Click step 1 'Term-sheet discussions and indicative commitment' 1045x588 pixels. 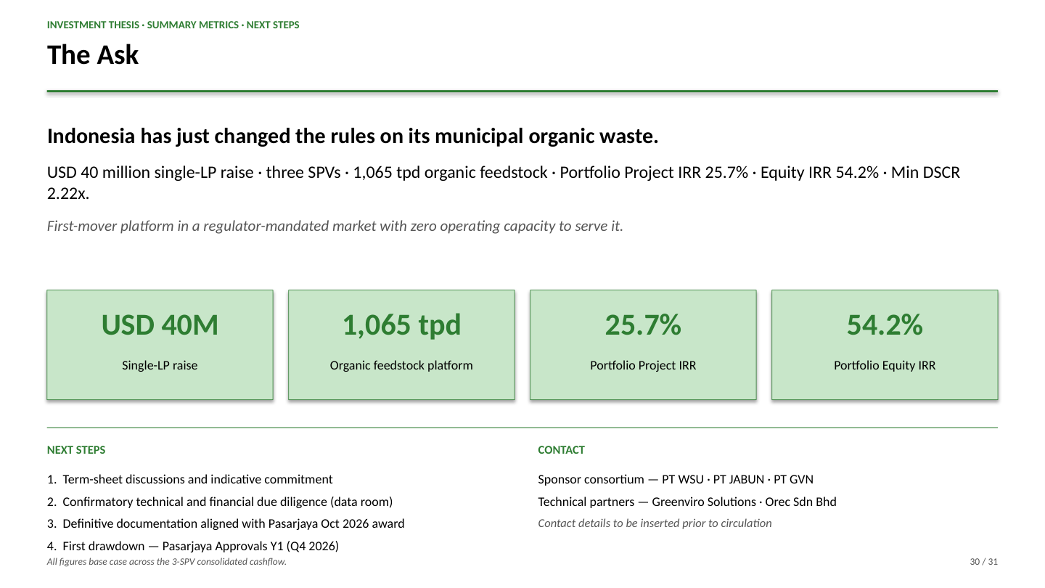(190, 479)
